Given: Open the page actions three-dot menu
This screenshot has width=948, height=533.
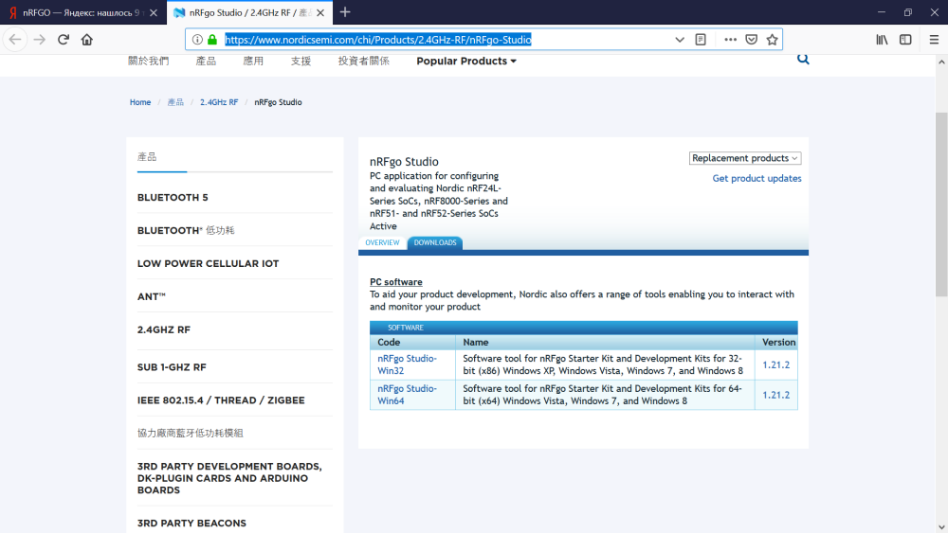Looking at the screenshot, I should 730,40.
